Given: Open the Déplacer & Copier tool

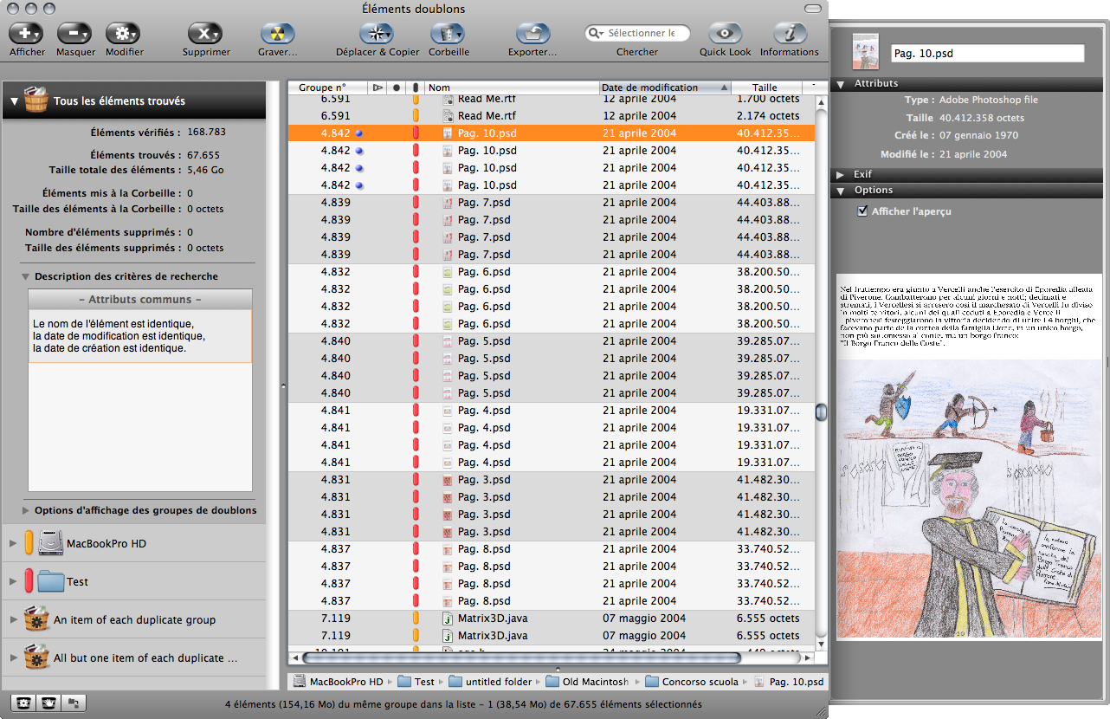Looking at the screenshot, I should 376,34.
